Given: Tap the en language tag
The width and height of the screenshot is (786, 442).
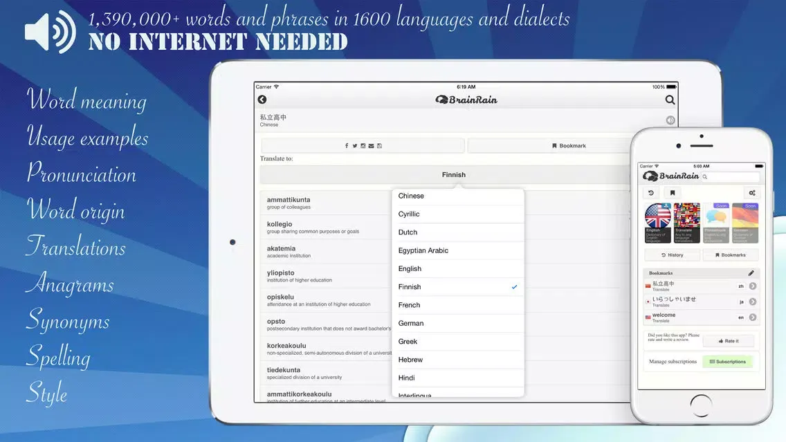Looking at the screenshot, I should coord(741,317).
